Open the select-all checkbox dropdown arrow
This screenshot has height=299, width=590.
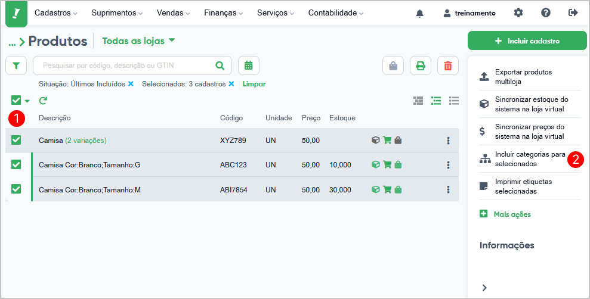pyautogui.click(x=27, y=101)
